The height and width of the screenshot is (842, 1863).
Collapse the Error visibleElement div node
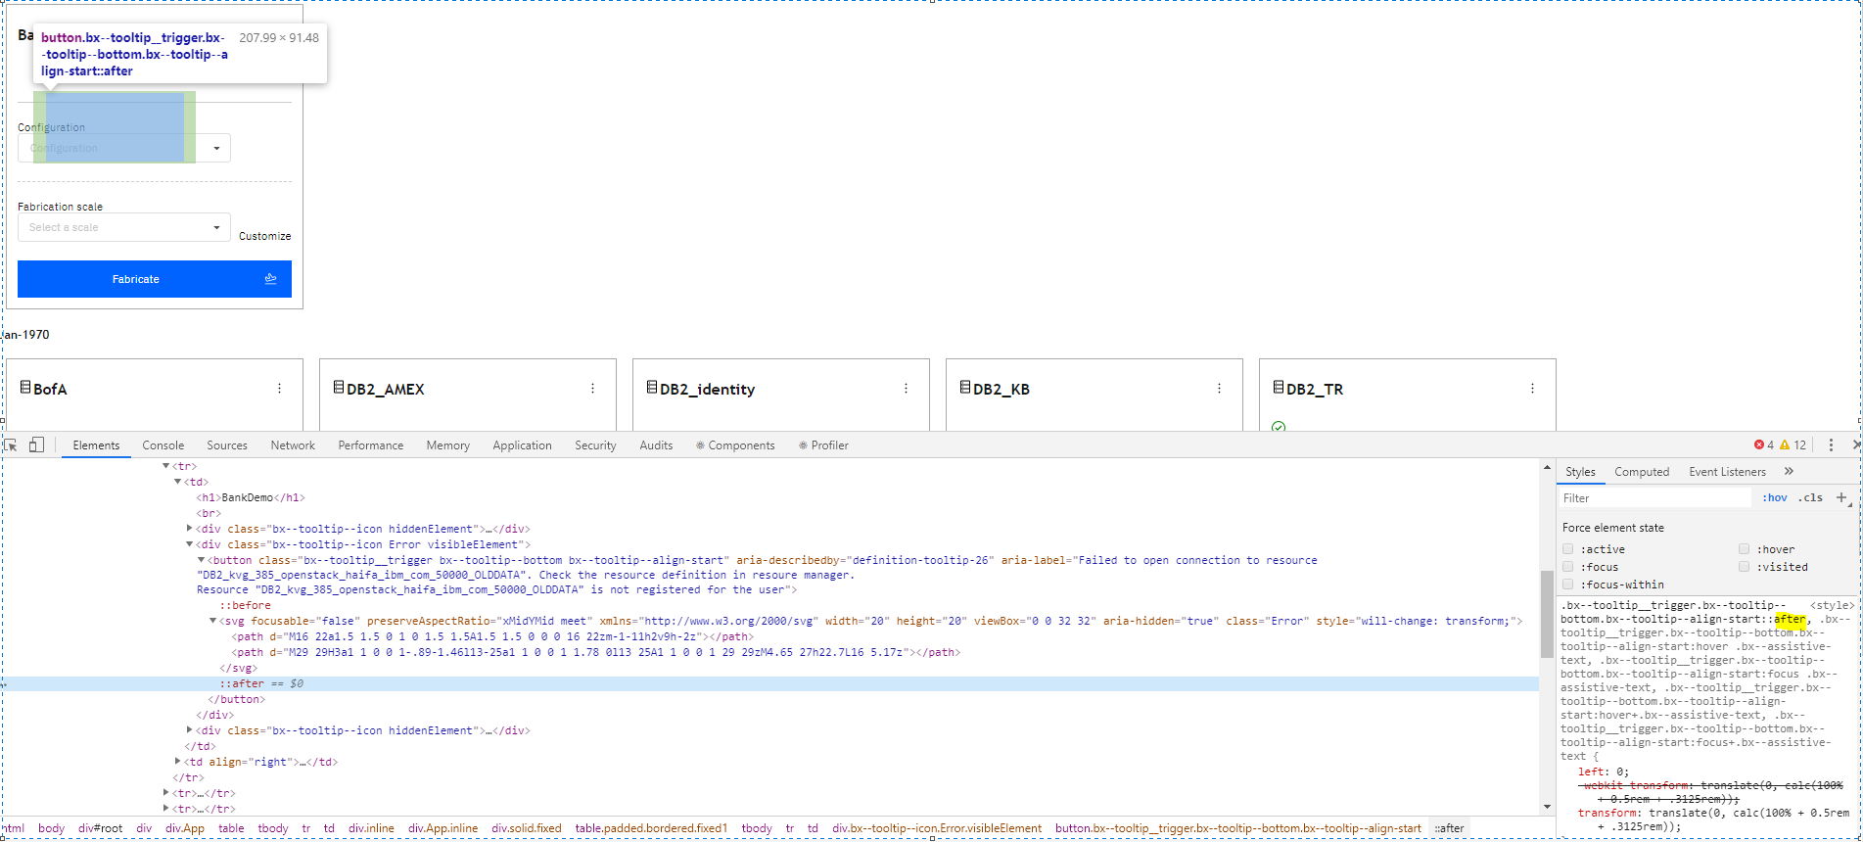(x=190, y=544)
